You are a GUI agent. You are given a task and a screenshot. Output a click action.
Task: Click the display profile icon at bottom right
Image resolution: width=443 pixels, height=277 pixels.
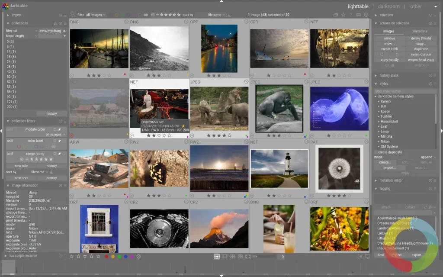[368, 256]
